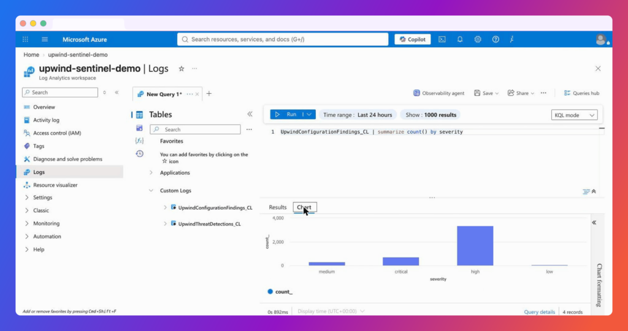Viewport: 628px width, 331px height.
Task: Expand the Monitoring section in the sidebar
Action: pyautogui.click(x=27, y=223)
